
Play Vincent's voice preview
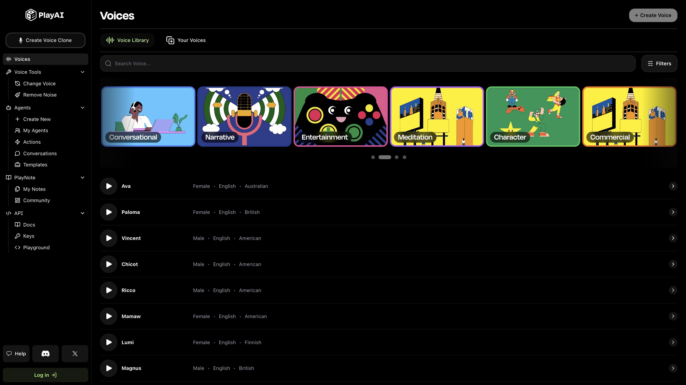tap(109, 238)
